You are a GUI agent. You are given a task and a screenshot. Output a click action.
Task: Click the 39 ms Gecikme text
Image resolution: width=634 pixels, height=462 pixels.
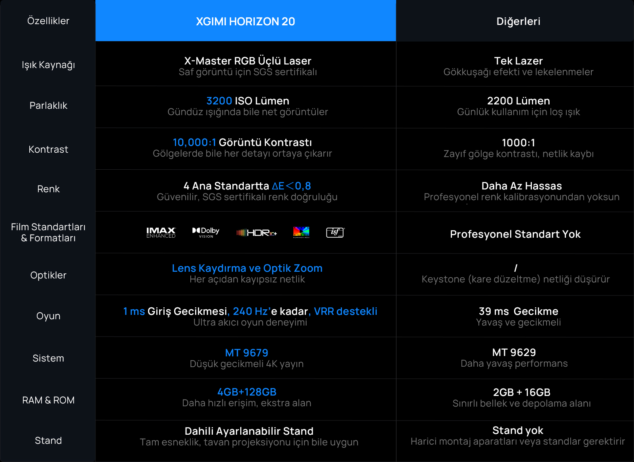(x=518, y=311)
